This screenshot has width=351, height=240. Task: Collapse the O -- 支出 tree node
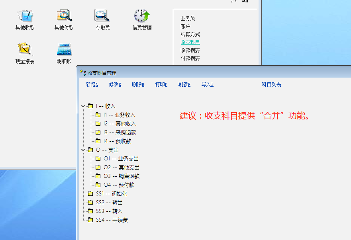pyautogui.click(x=83, y=150)
